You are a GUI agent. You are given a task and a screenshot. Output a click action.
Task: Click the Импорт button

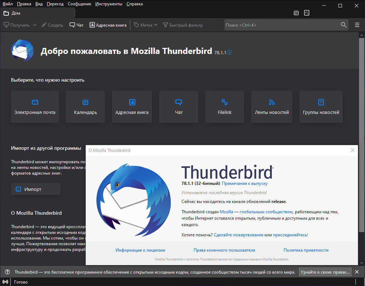point(36,189)
